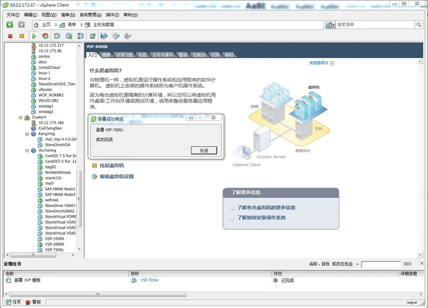This screenshot has height=308, width=428.
Task: Click the VM icon next to VSP-7200c in tasks
Action: [134, 280]
